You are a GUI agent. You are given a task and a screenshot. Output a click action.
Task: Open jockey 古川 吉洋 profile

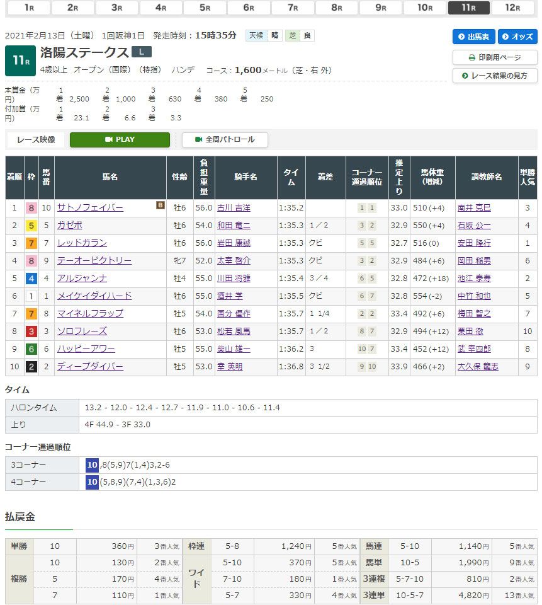pyautogui.click(x=233, y=207)
